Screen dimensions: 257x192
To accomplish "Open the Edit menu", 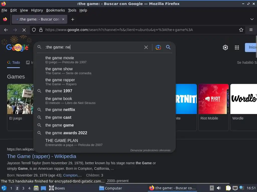I will coord(14,10).
